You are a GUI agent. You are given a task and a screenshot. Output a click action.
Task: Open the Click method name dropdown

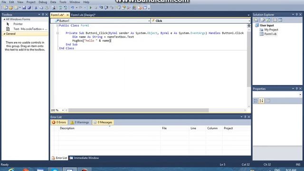(249, 21)
